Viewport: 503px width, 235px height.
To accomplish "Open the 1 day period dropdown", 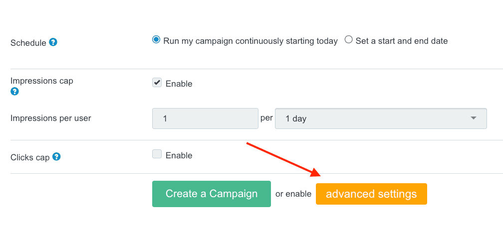I will [x=380, y=118].
